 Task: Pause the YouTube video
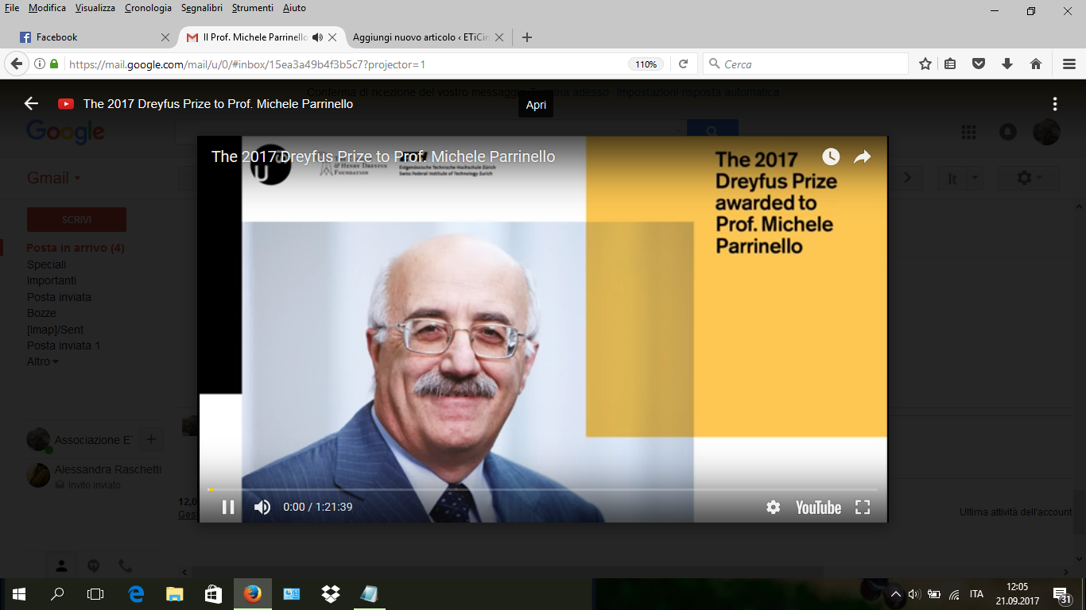(228, 508)
